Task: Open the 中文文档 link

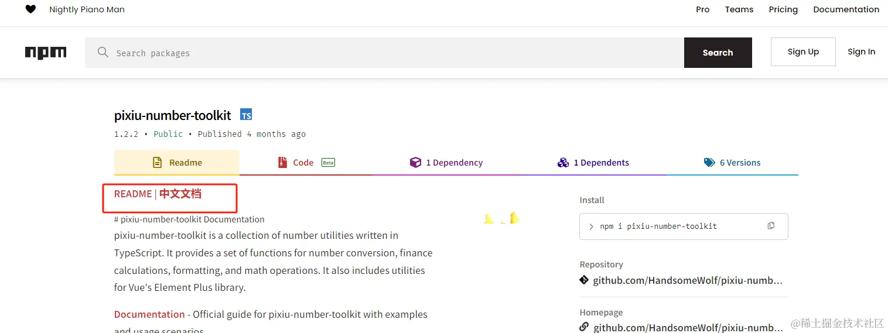Action: [x=180, y=194]
